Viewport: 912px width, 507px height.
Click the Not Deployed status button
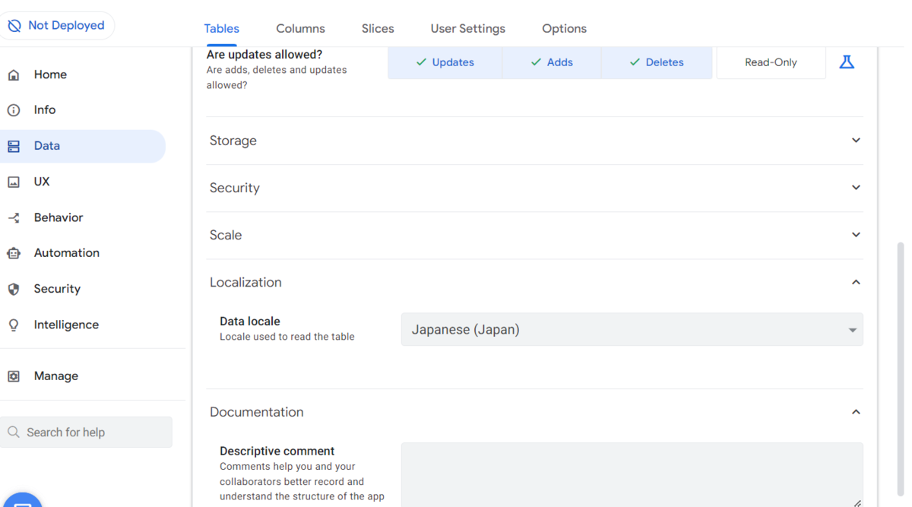click(57, 26)
